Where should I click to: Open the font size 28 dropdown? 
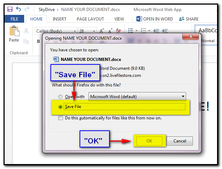click(x=94, y=31)
